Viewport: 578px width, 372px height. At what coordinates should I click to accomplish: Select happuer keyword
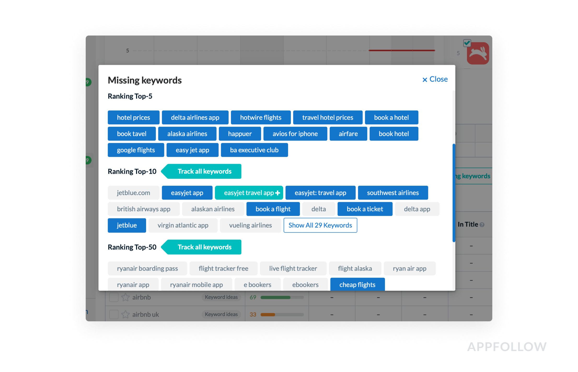pos(240,134)
